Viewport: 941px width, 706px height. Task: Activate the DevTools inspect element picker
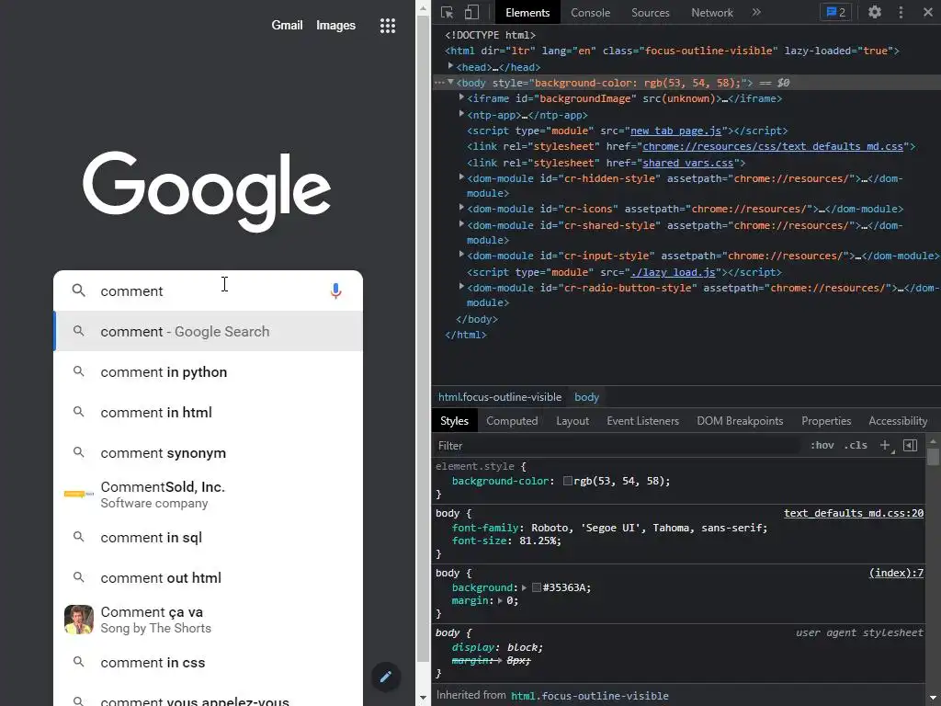tap(447, 12)
